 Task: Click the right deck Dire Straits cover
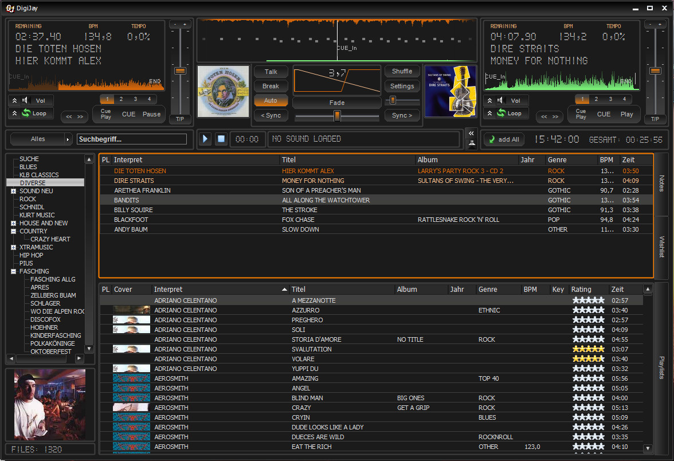(450, 92)
